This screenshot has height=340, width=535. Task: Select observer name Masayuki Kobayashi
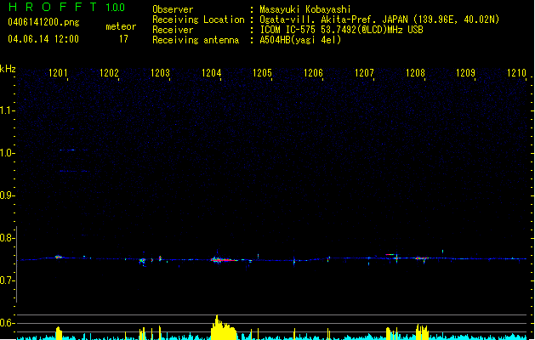pyautogui.click(x=305, y=9)
